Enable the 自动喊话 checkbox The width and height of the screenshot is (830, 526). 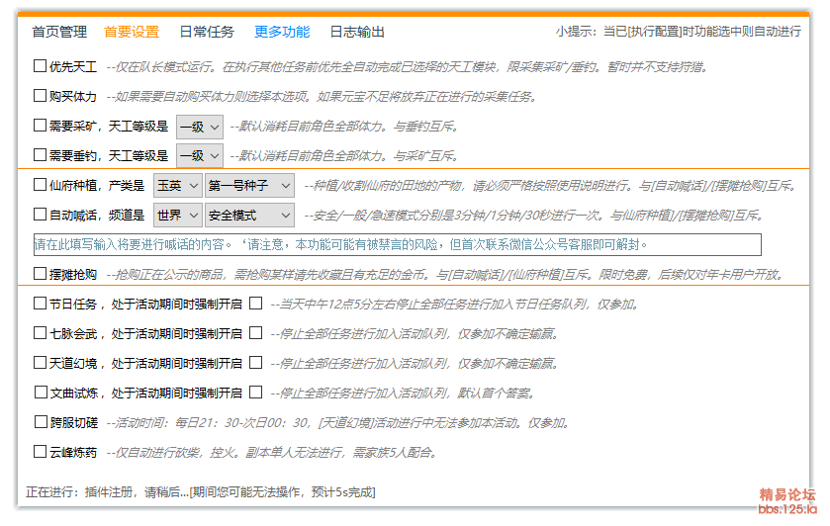(x=40, y=215)
